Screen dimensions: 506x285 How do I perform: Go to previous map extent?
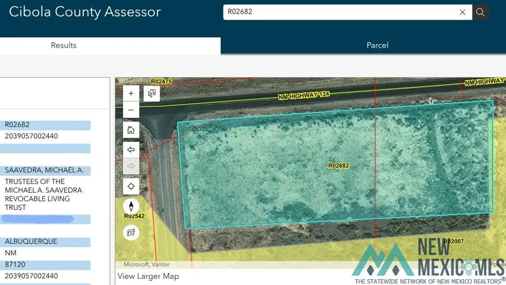click(131, 150)
